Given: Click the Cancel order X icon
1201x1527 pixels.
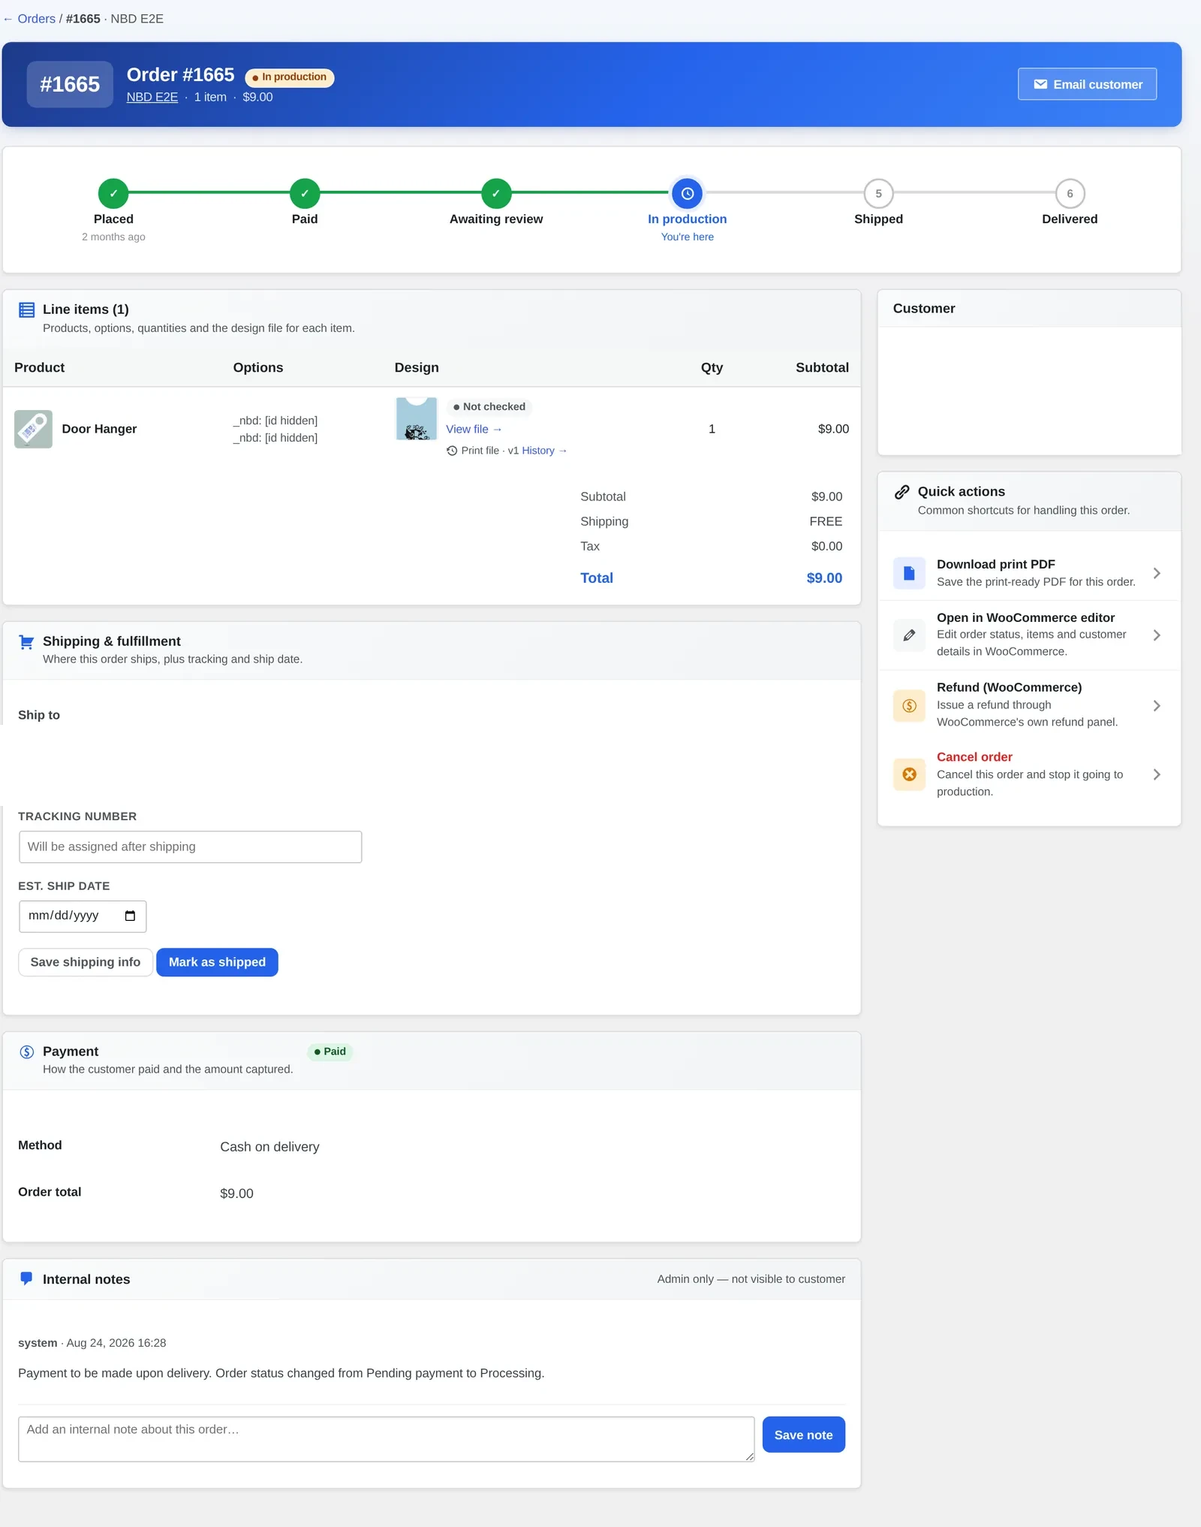Looking at the screenshot, I should 909,774.
